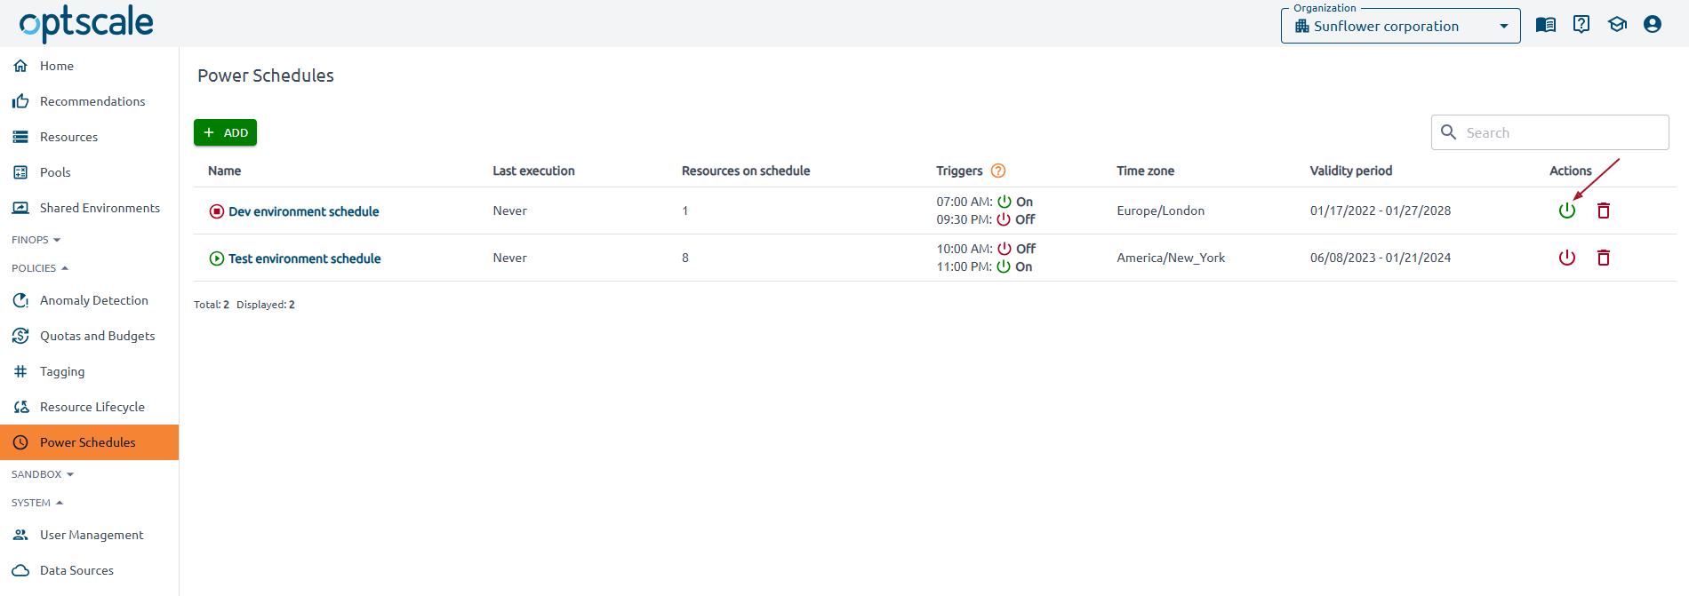Open Resource Lifecycle page
The image size is (1689, 596).
(89, 407)
